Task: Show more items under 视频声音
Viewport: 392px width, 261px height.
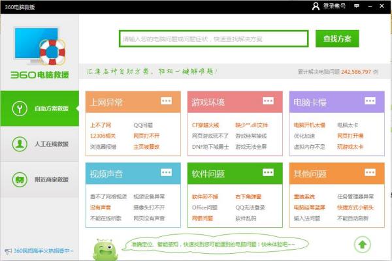Action: tap(167, 174)
